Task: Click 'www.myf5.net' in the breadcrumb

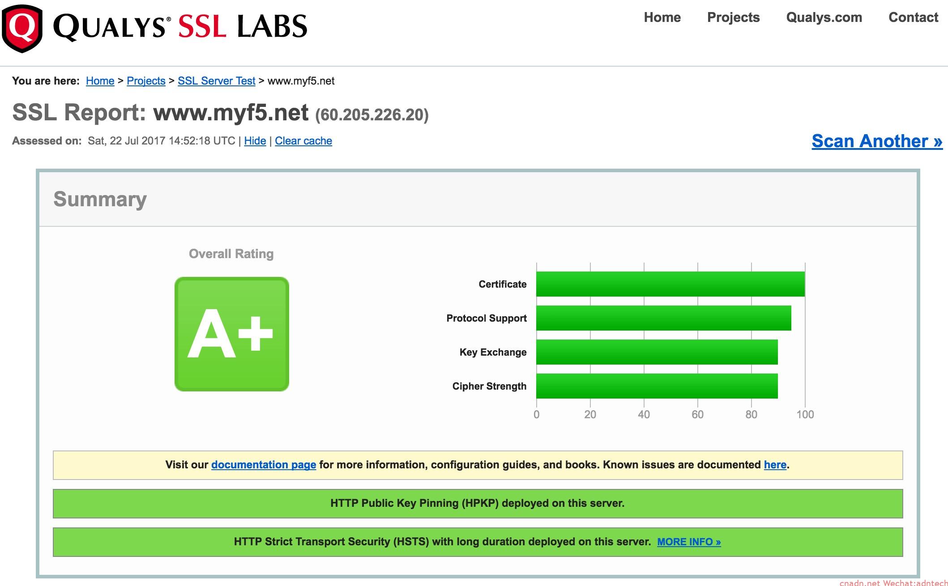Action: point(301,81)
